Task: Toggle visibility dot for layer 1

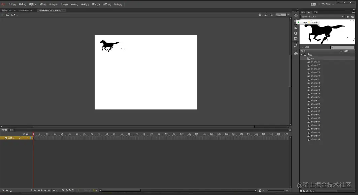Action: tap(24, 138)
